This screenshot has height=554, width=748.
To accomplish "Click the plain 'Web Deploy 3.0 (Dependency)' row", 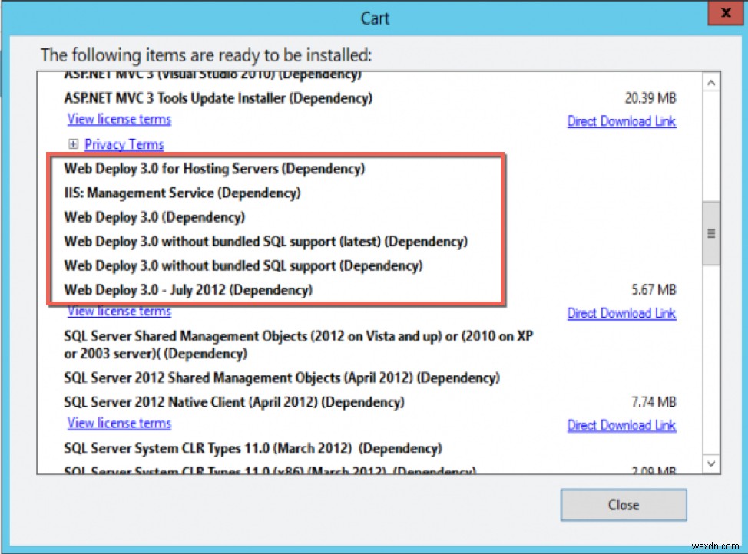I will click(x=154, y=217).
